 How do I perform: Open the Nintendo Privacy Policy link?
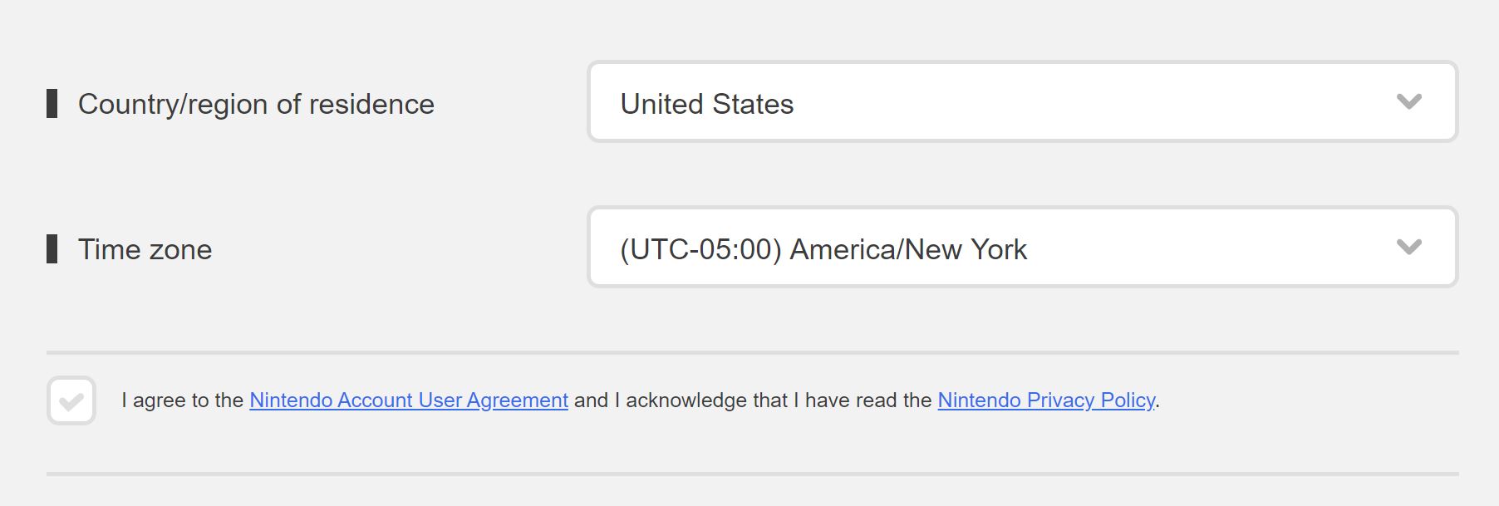(x=1045, y=400)
